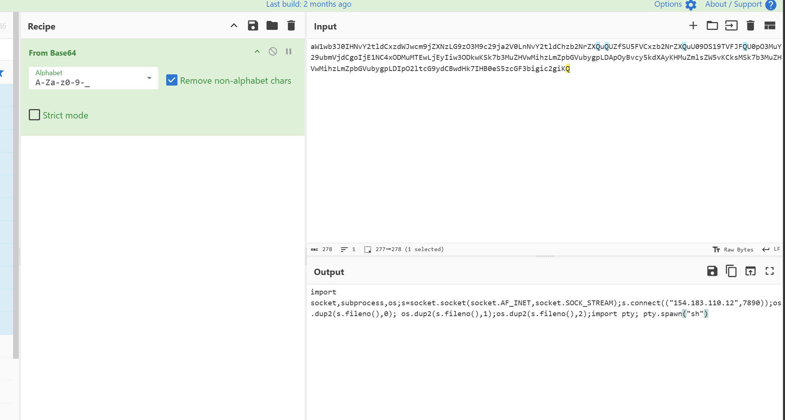Set breakpoint on From Base64
Screen dimensions: 785x420
click(x=289, y=52)
